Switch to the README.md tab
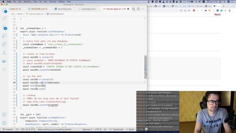The image size is (236, 133). (x=38, y=9)
